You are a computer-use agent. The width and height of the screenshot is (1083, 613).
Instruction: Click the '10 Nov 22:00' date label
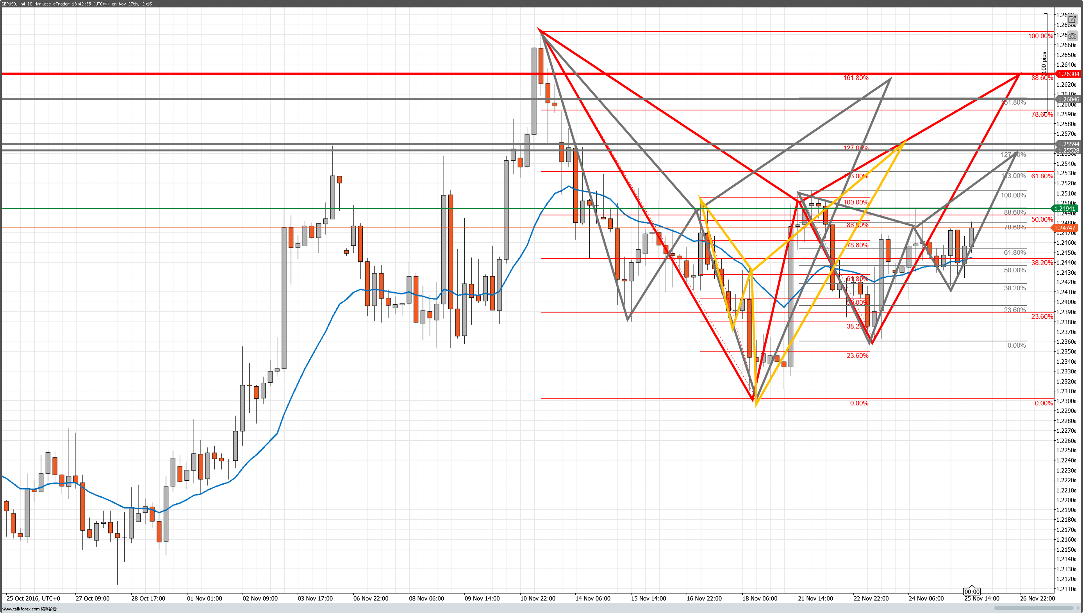click(538, 598)
